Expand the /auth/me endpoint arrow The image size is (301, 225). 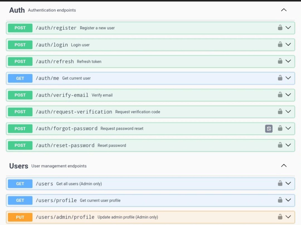[x=288, y=78]
